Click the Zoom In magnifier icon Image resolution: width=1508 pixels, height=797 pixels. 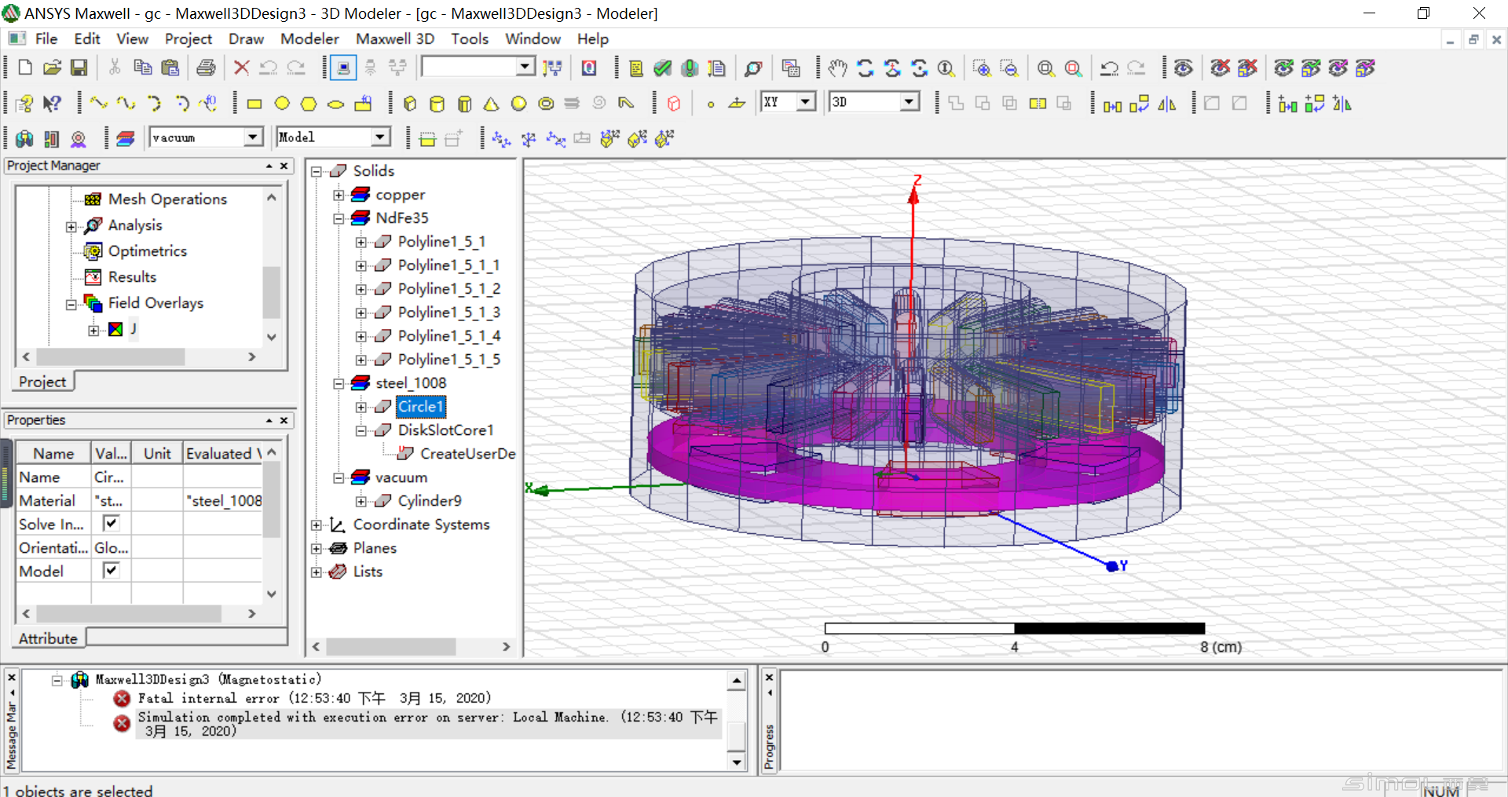982,68
